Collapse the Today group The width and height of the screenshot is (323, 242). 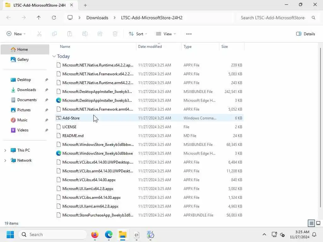54,56
